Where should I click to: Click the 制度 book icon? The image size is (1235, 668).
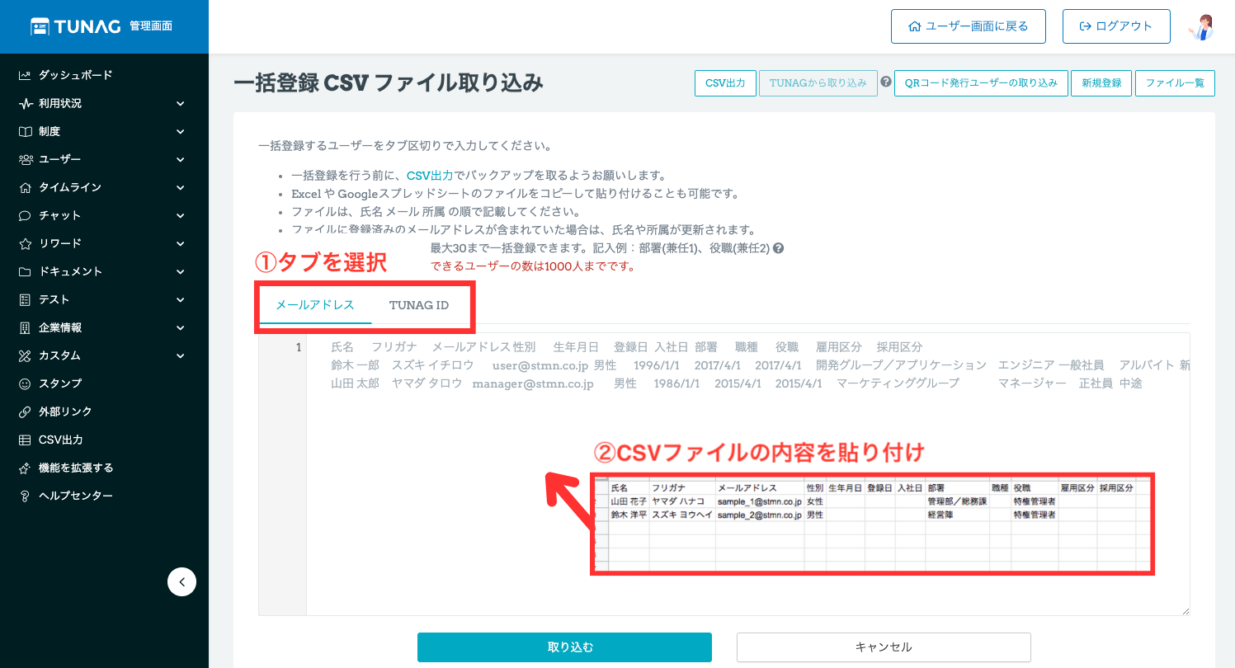[x=25, y=131]
